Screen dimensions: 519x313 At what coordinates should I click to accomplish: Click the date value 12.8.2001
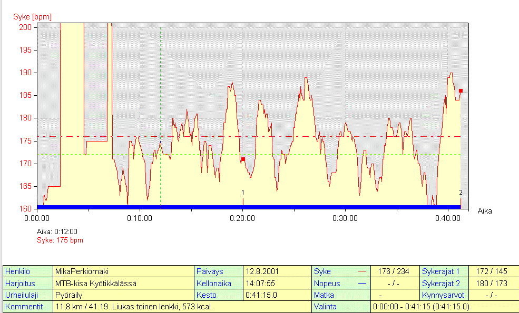(x=262, y=272)
